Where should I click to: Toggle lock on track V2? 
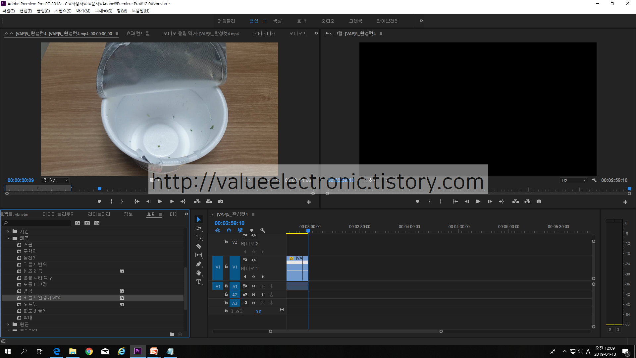pyautogui.click(x=226, y=242)
